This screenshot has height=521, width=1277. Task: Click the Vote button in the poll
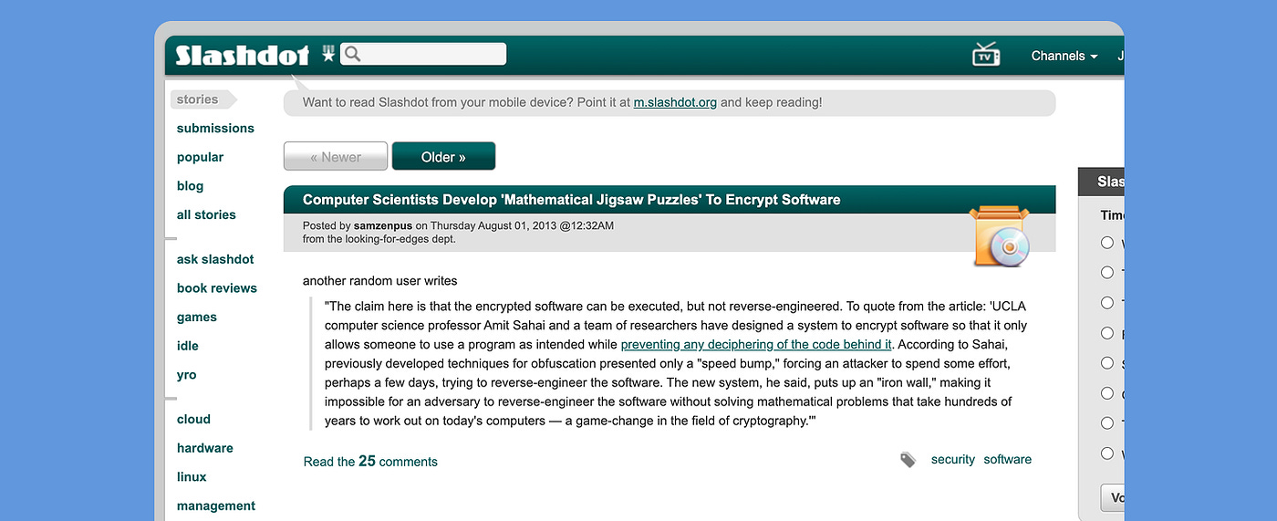[x=1114, y=498]
